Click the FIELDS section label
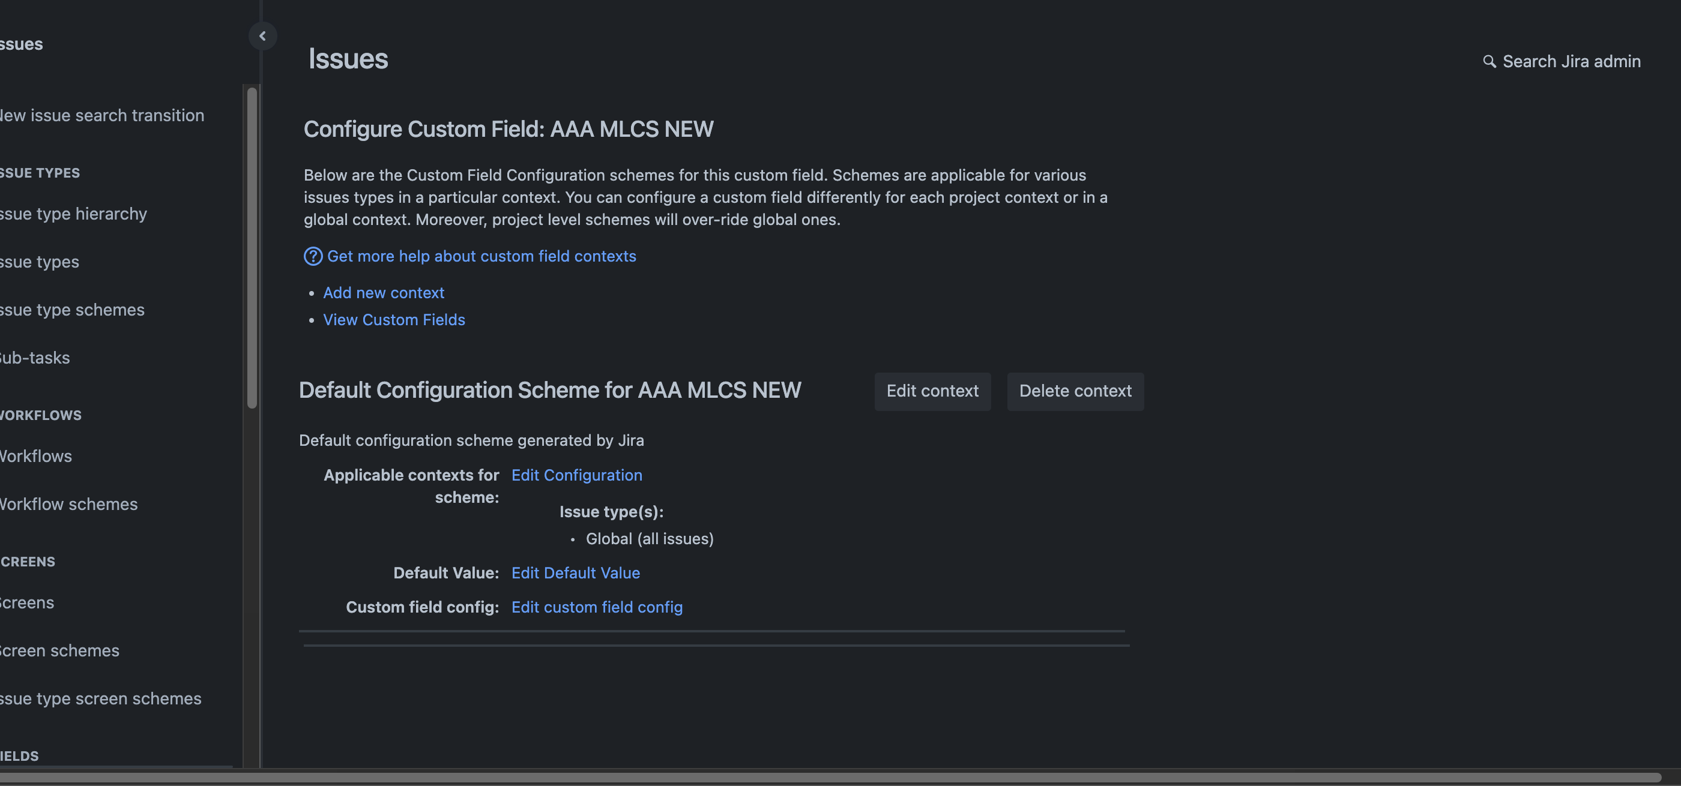Viewport: 1681px width, 786px height. [x=19, y=756]
